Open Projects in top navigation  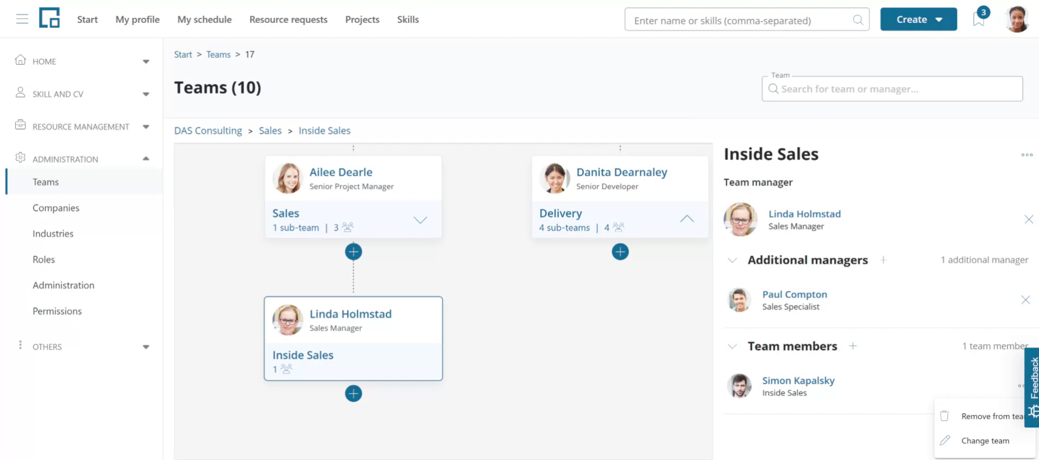coord(362,19)
